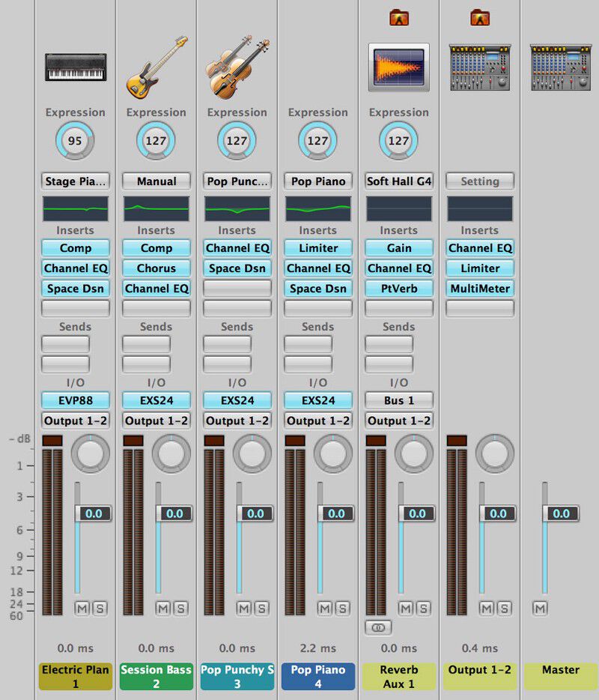Open the EVP88 instrument slot

(76, 400)
